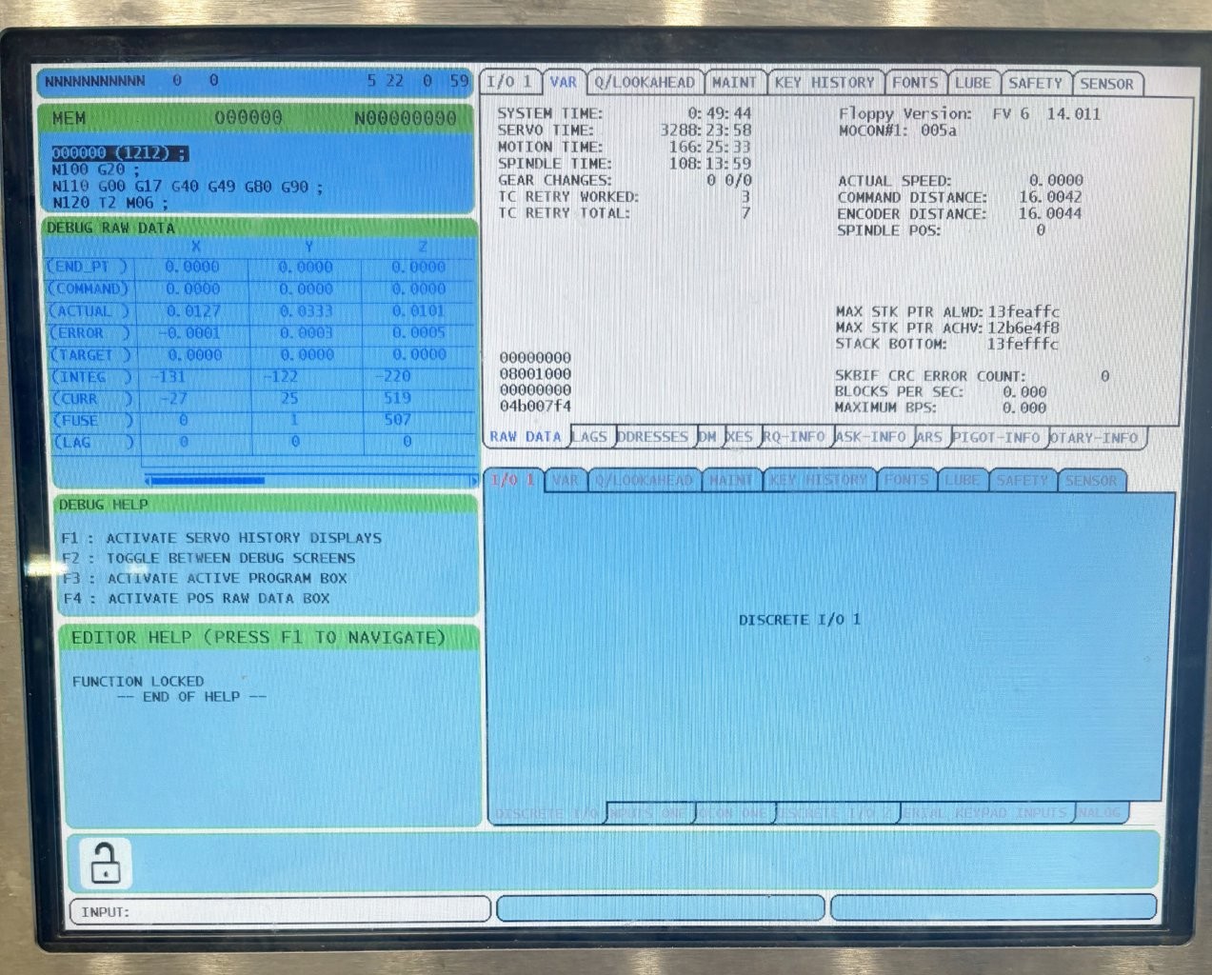Select the SAFETY tab in upper pane

tap(1035, 83)
